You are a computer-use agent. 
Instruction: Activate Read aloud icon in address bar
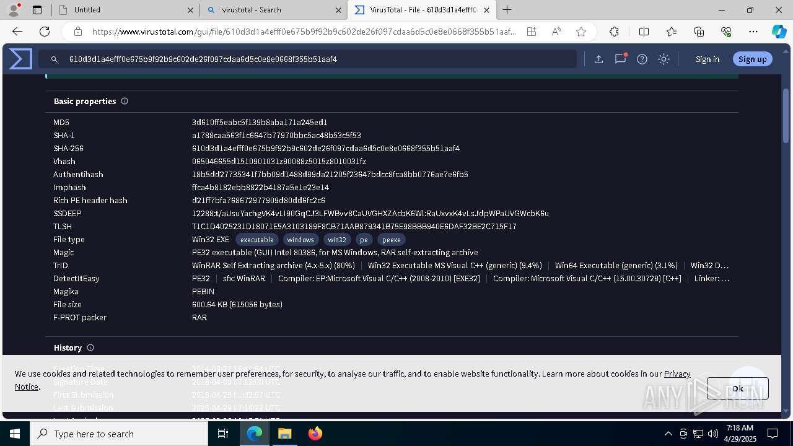click(x=556, y=32)
